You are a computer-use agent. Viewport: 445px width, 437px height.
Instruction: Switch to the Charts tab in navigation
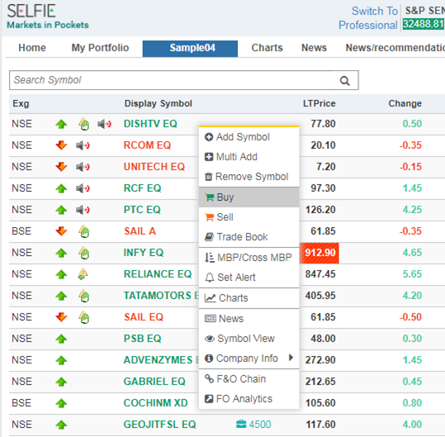pos(267,48)
